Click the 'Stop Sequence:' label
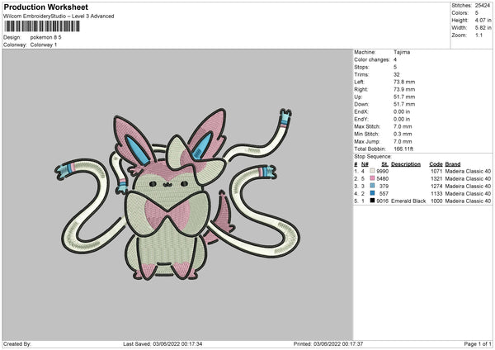This screenshot has width=495, height=350. pyautogui.click(x=373, y=157)
